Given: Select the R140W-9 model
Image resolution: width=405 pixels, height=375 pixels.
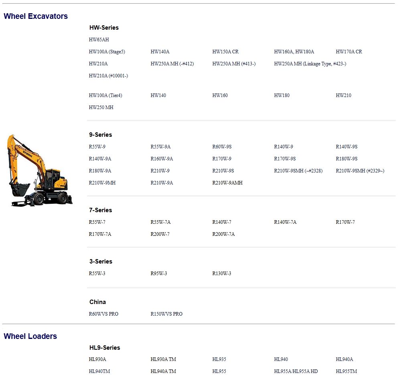Looking at the screenshot, I should 283,147.
